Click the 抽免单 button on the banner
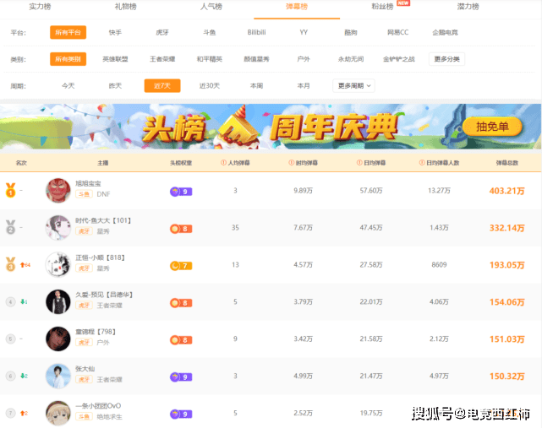 pyautogui.click(x=492, y=127)
